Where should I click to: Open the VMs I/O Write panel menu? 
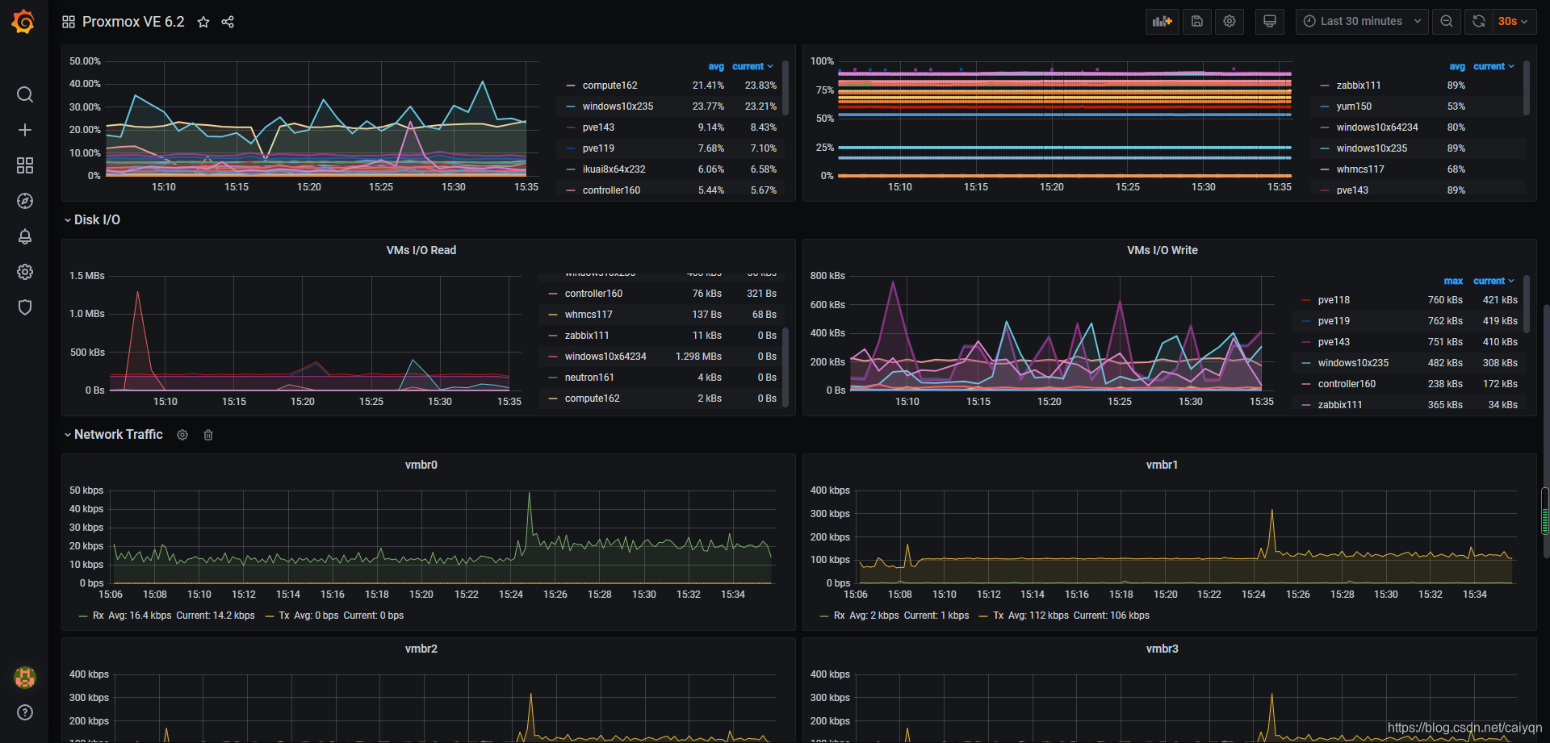1162,250
